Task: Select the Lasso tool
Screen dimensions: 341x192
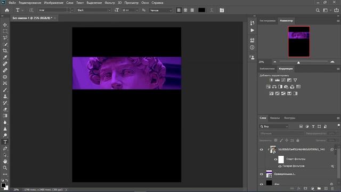Action: (5, 38)
